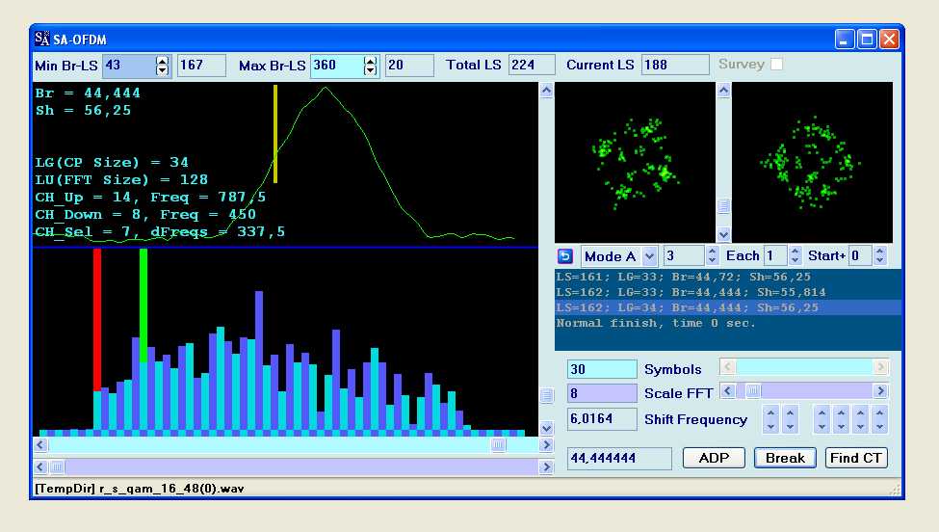
Task: Select log line LS=161; LG=33; Br=44,72
Action: (x=728, y=277)
